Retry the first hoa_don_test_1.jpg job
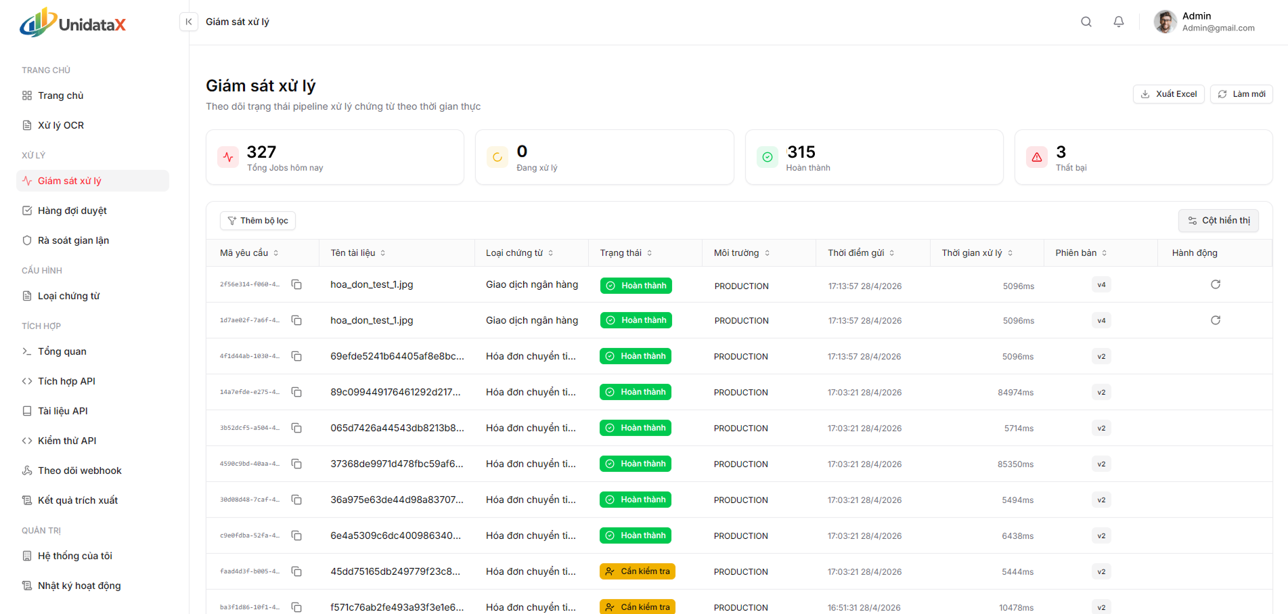1288x614 pixels. (x=1216, y=284)
